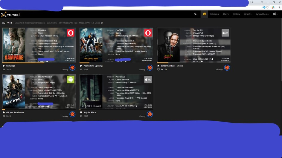Open browser downloads arrow icon
282x158 pixels.
[280, 7]
